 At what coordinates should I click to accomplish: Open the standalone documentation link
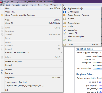coord(97,68)
